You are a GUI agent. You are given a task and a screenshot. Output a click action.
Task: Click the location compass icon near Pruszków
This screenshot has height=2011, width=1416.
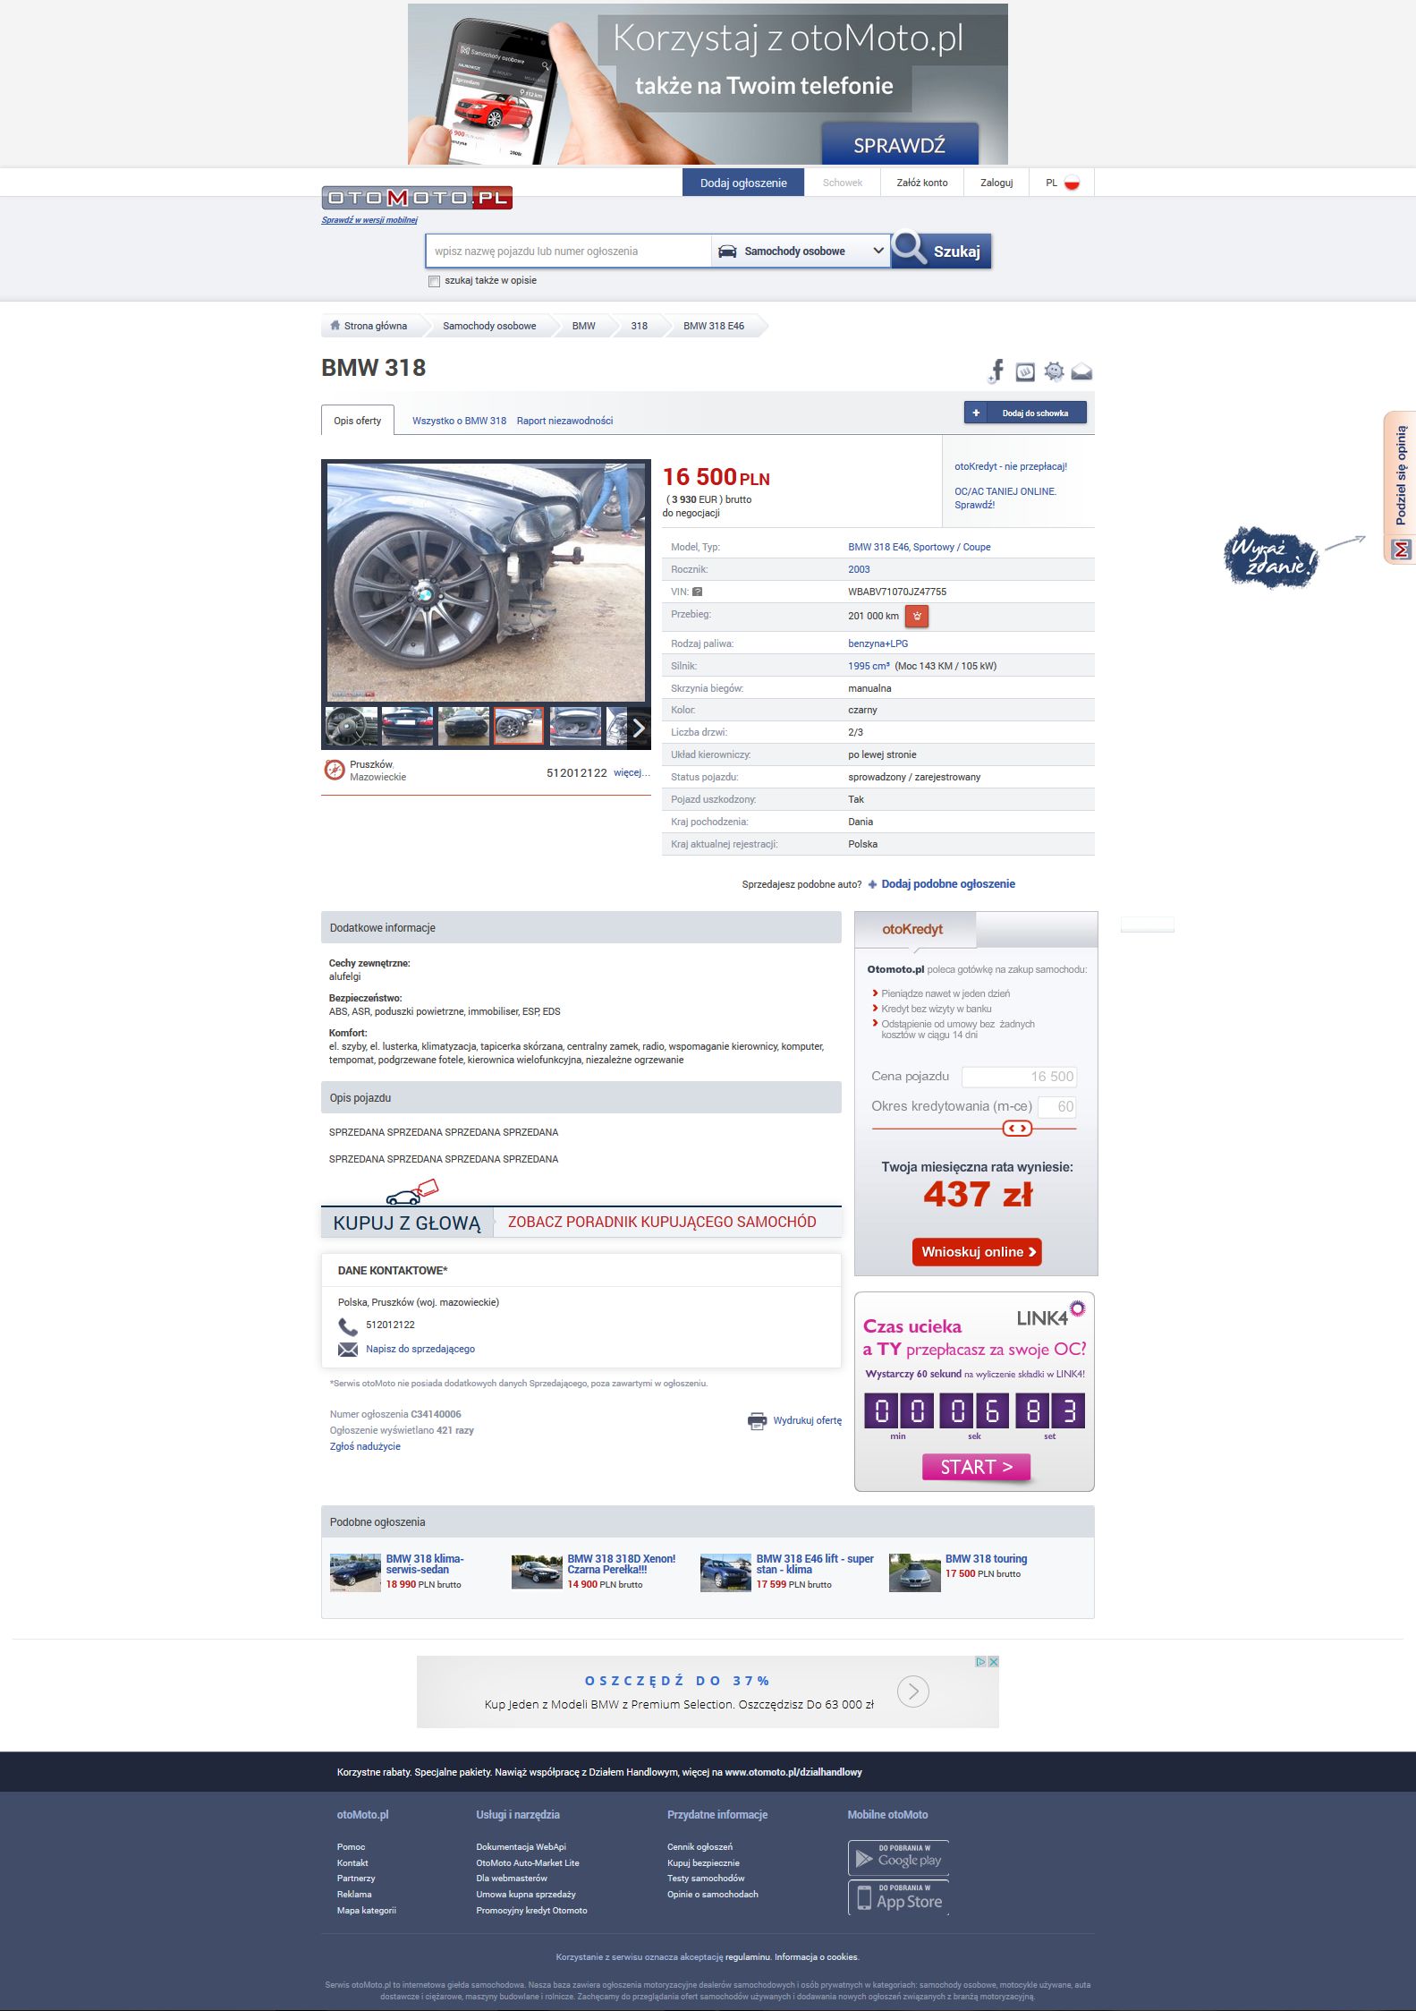click(335, 770)
